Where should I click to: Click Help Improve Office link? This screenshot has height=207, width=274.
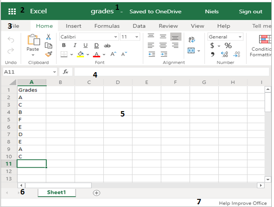pos(243,203)
